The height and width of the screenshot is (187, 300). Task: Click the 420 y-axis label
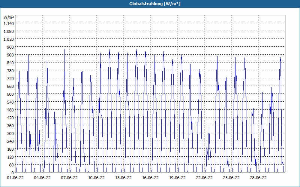click(10, 118)
